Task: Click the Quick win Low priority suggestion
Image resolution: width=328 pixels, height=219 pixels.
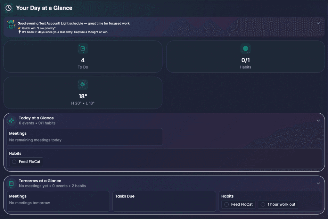Action: pyautogui.click(x=38, y=28)
